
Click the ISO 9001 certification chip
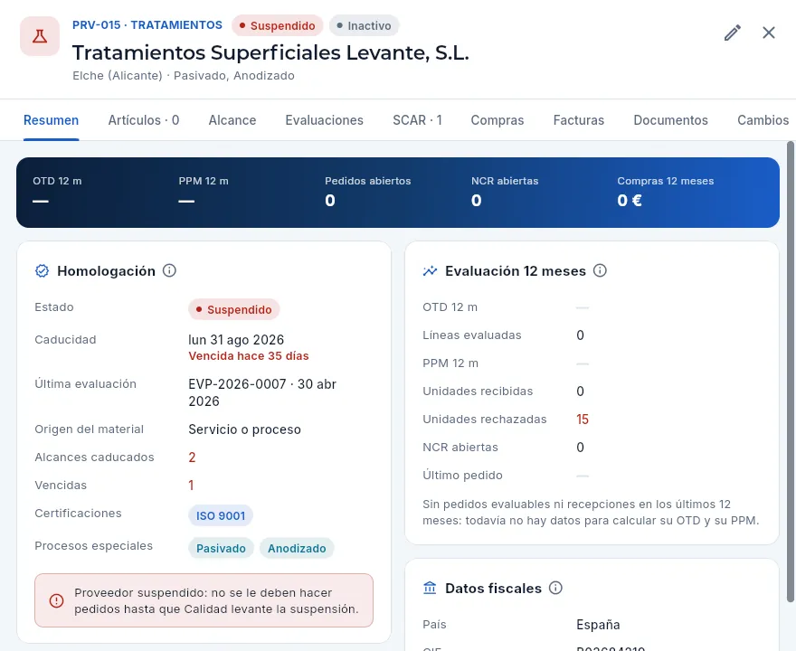(221, 515)
